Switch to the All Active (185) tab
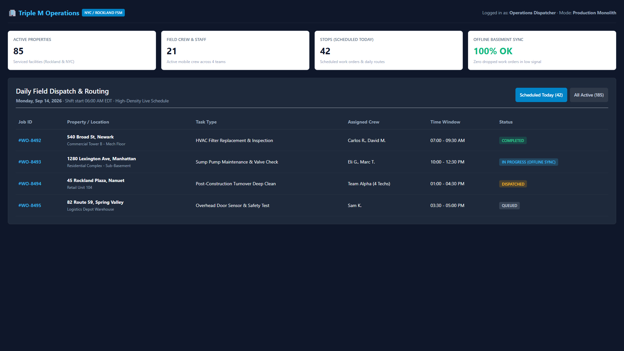This screenshot has width=624, height=351. (x=589, y=95)
